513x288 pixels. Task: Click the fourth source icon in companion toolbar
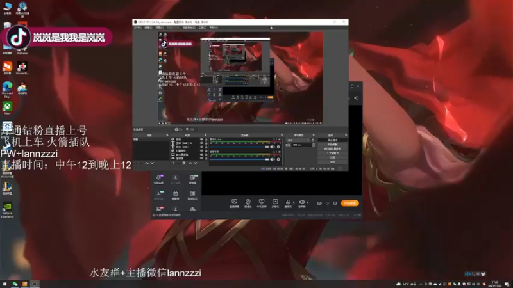point(276,203)
